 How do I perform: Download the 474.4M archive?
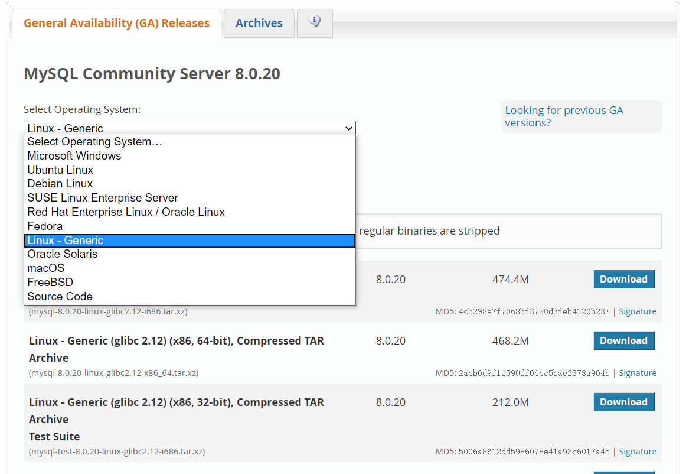tap(623, 280)
